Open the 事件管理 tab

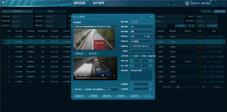point(98,3)
